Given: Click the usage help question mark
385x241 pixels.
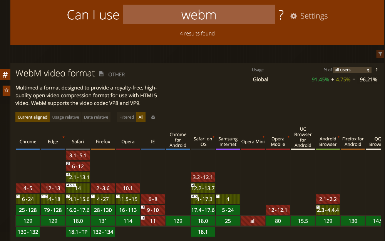Looking at the screenshot, I should [x=377, y=70].
